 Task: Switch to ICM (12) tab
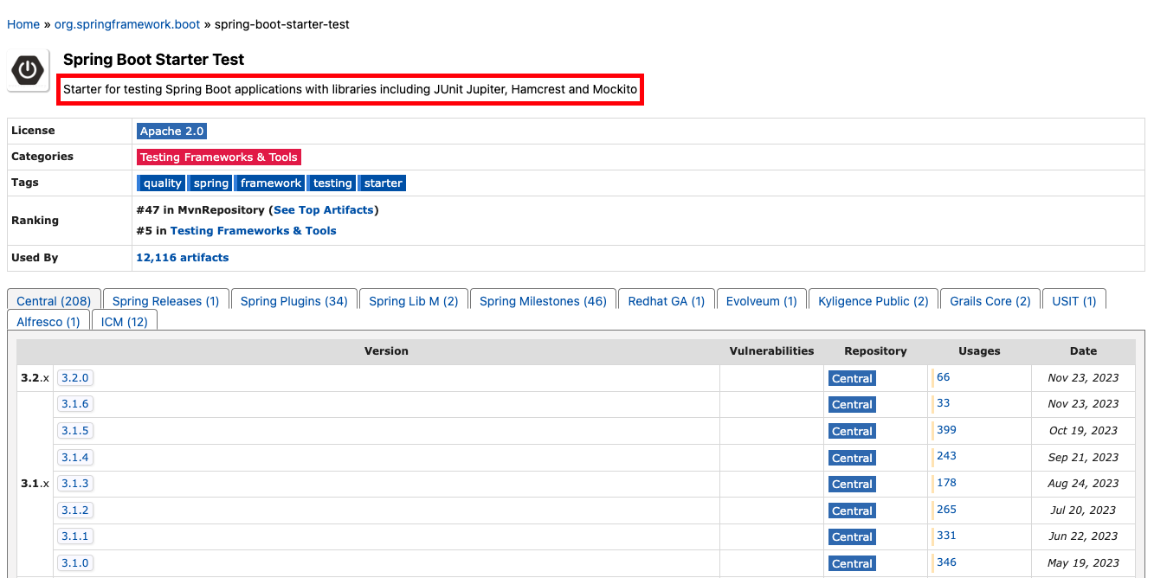click(124, 321)
